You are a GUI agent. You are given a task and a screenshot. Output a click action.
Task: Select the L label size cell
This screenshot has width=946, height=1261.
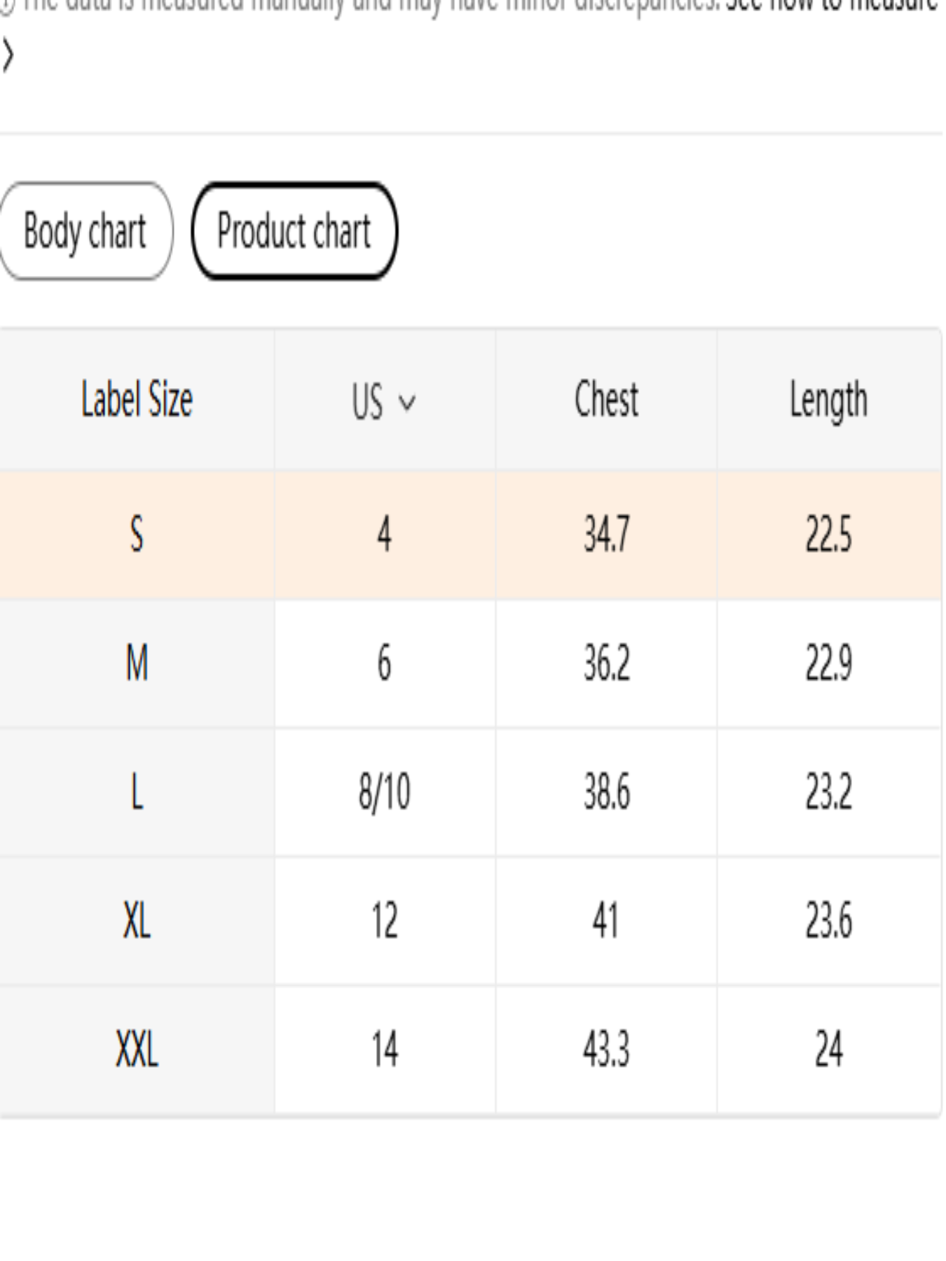coord(137,792)
